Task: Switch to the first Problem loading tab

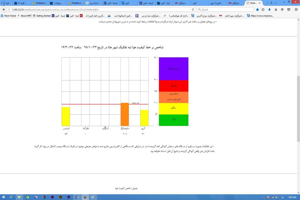Action: (x=39, y=3)
